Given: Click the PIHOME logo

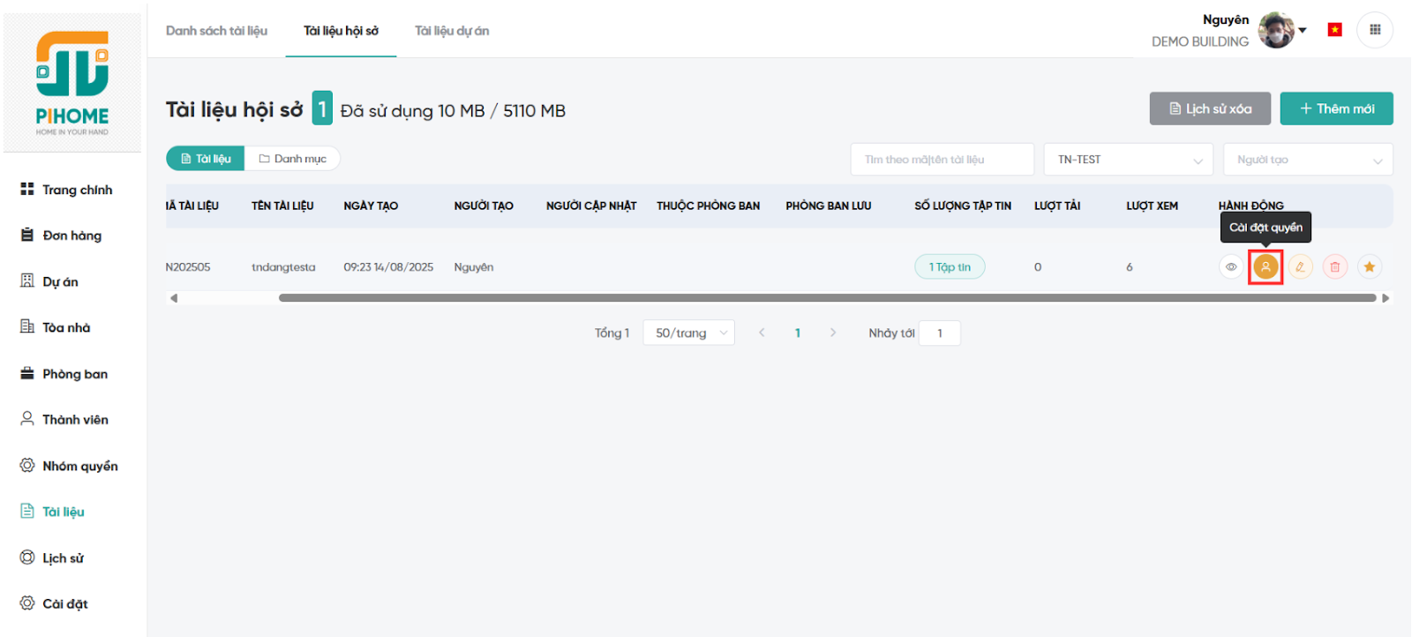Looking at the screenshot, I should (x=72, y=83).
